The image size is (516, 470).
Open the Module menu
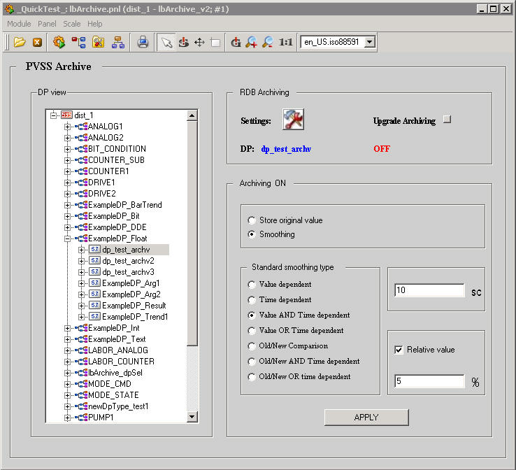19,24
